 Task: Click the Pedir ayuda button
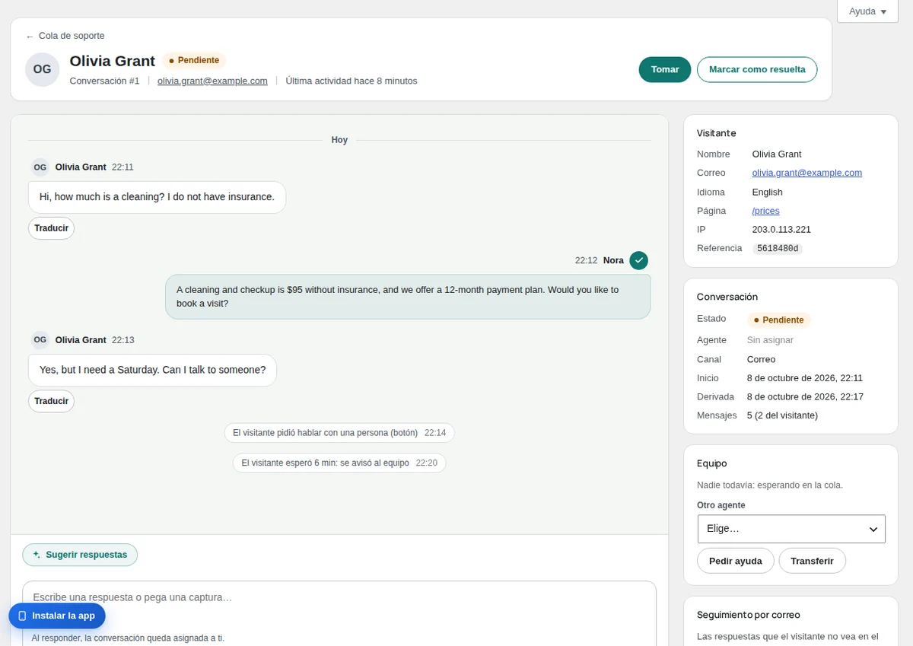[736, 561]
